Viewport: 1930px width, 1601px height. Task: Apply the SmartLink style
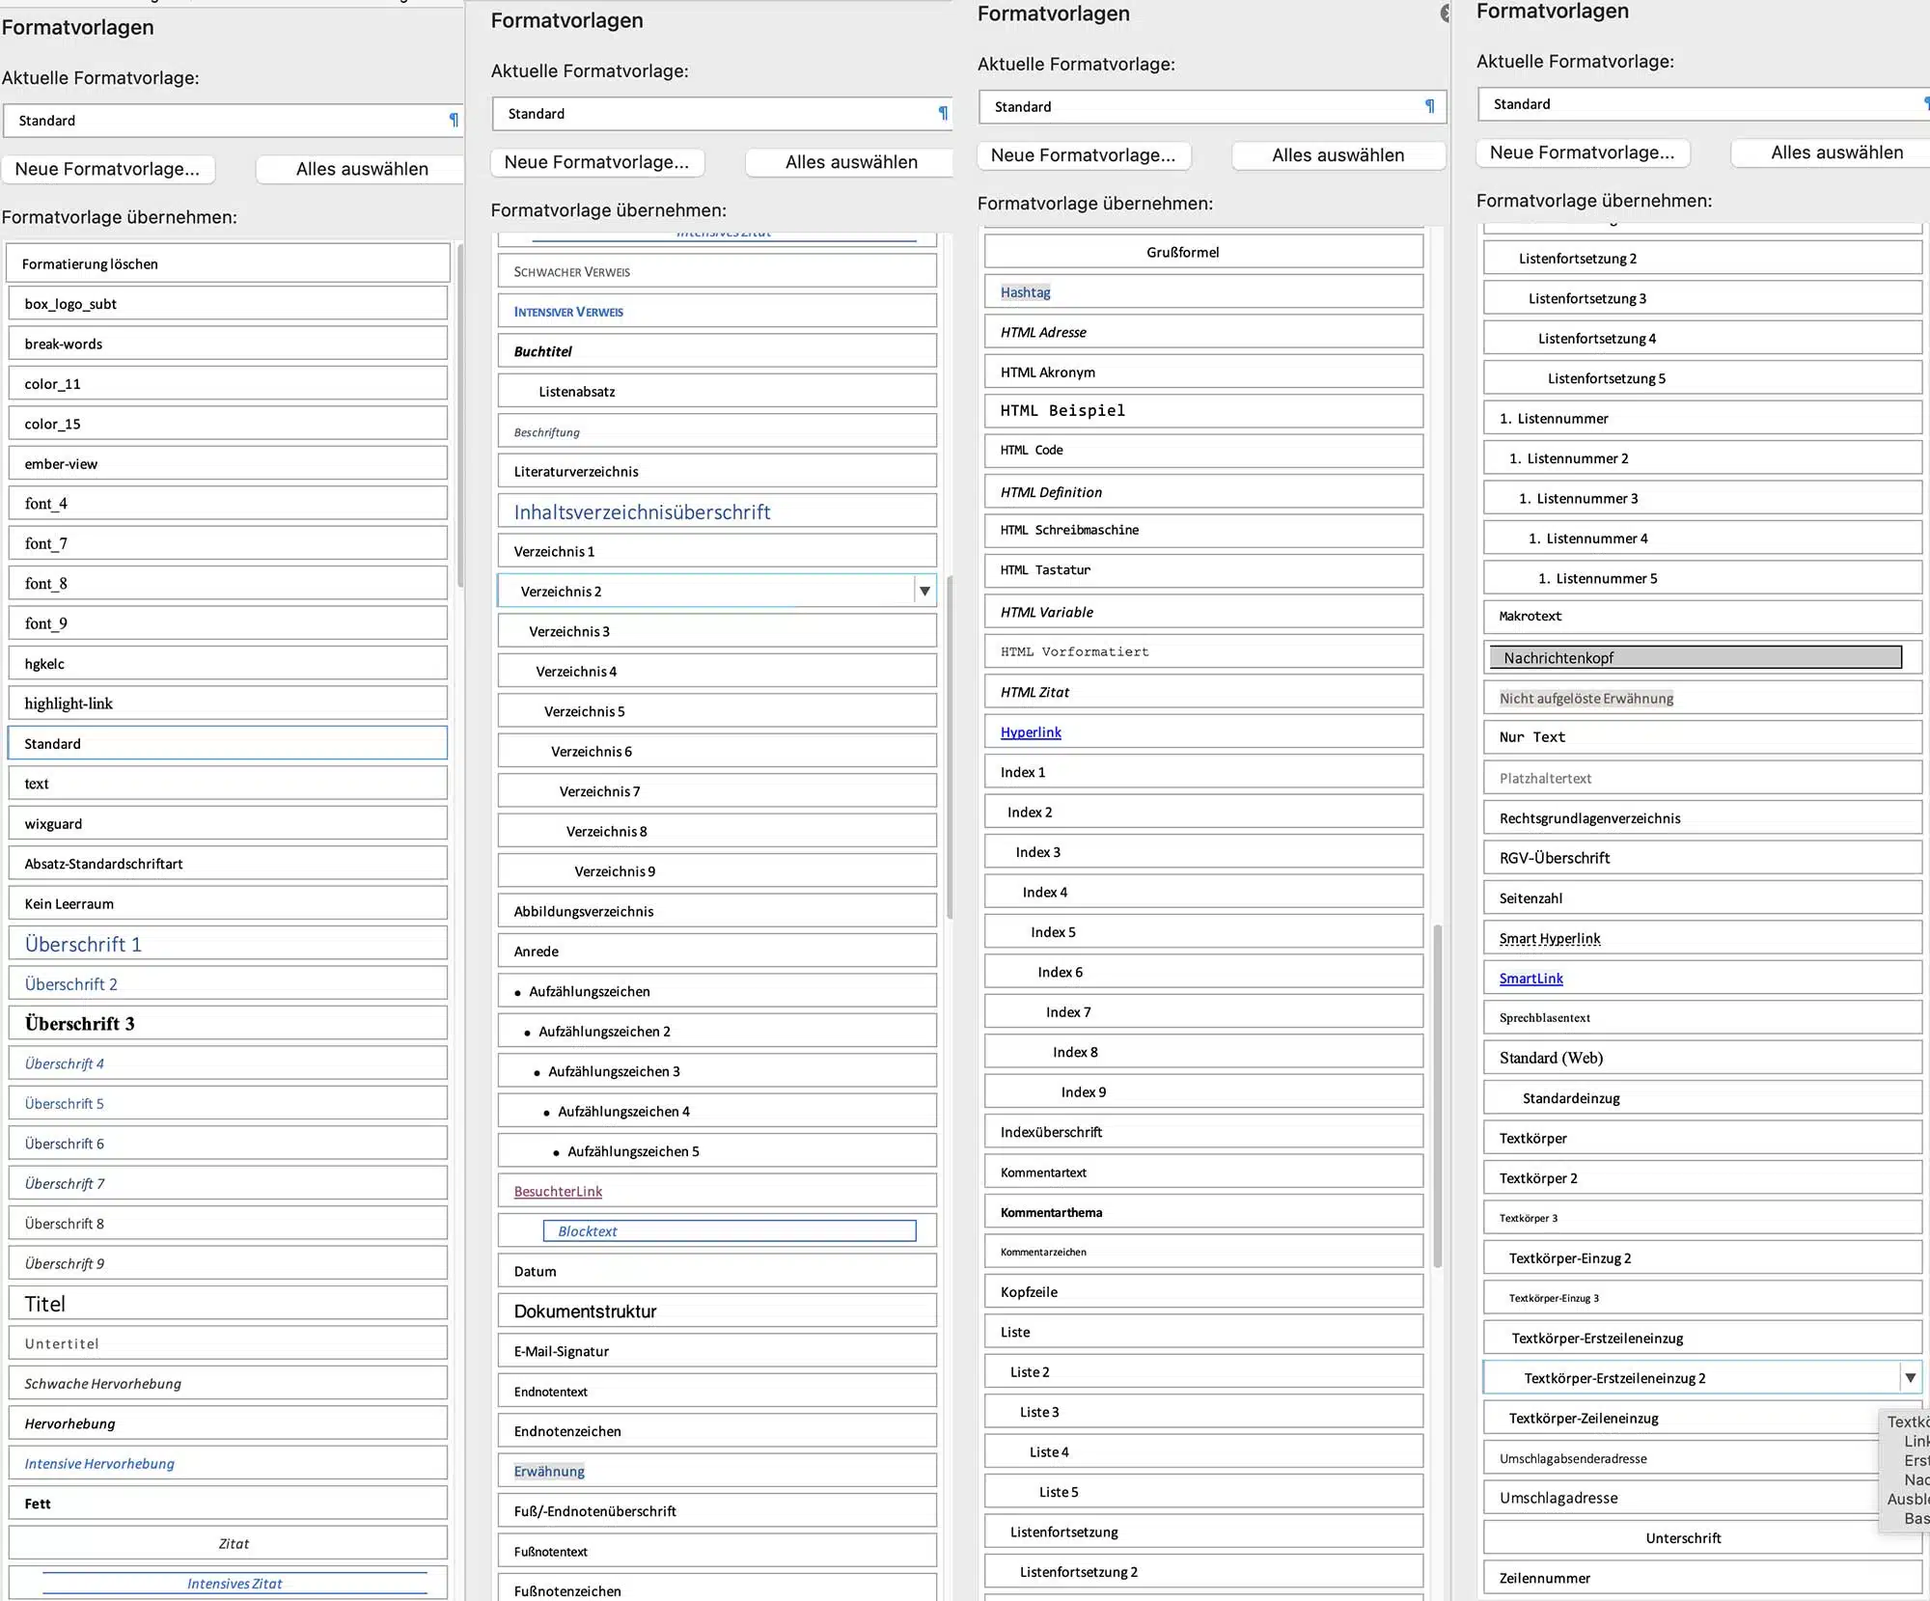coord(1702,978)
